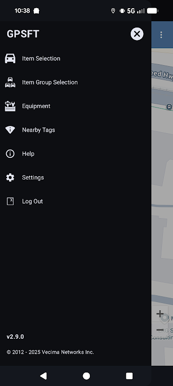173x386 pixels.
Task: Zoom in the map with plus button
Action: point(160,314)
